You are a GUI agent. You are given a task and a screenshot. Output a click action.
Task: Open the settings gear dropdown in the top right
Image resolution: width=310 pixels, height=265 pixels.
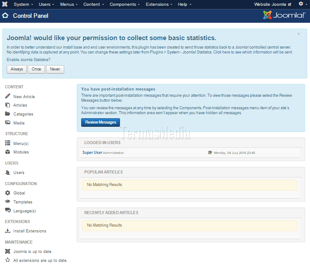[x=303, y=4]
